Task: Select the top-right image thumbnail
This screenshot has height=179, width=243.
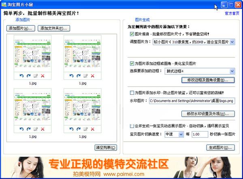Action: [x=83, y=53]
